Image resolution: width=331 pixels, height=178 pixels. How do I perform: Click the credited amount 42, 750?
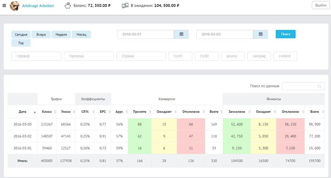tap(237, 136)
